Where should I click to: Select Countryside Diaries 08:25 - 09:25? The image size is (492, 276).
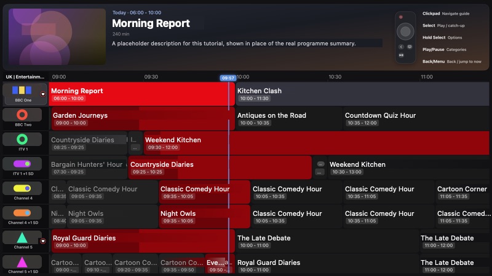tap(88, 143)
